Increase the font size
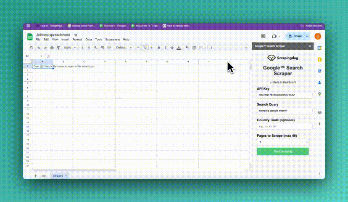Viewport: 348px width, 202px height. (x=151, y=48)
